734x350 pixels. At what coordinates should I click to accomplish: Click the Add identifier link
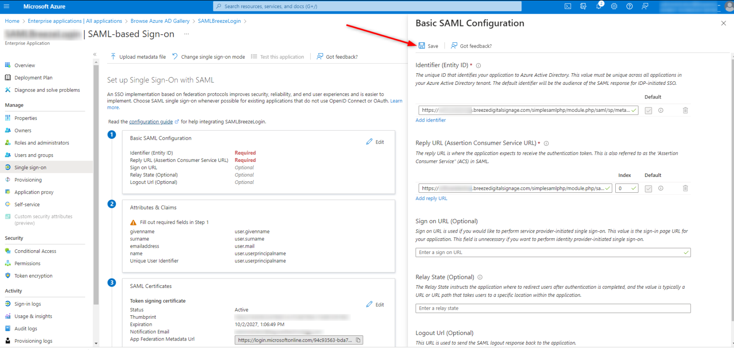point(431,120)
